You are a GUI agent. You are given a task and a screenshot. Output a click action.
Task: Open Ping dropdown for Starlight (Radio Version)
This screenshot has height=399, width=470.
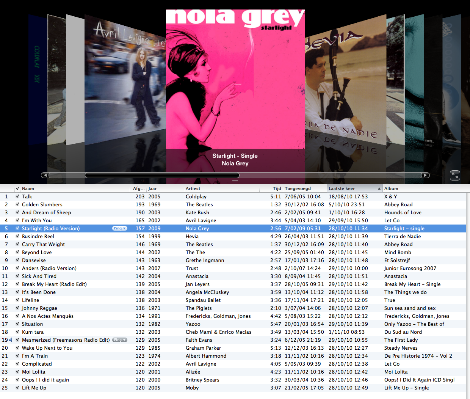[120, 228]
